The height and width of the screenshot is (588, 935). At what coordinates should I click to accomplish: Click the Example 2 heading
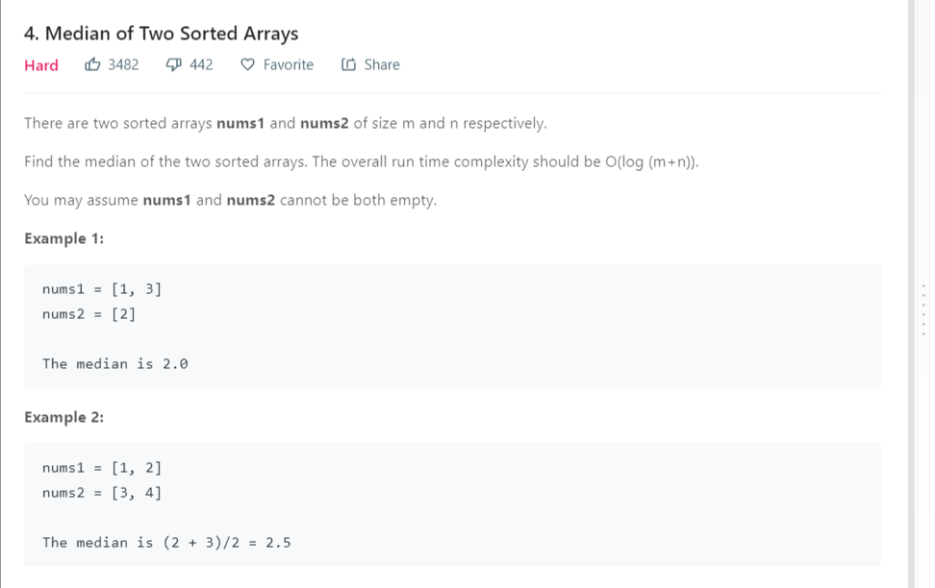click(64, 417)
